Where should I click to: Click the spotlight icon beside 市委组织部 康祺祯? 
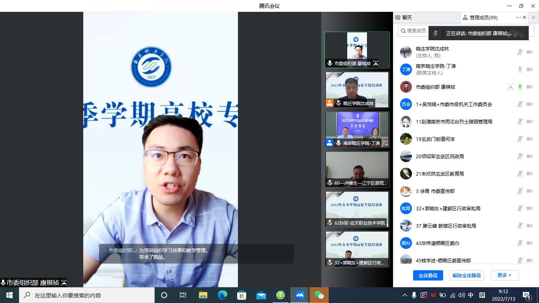[510, 87]
